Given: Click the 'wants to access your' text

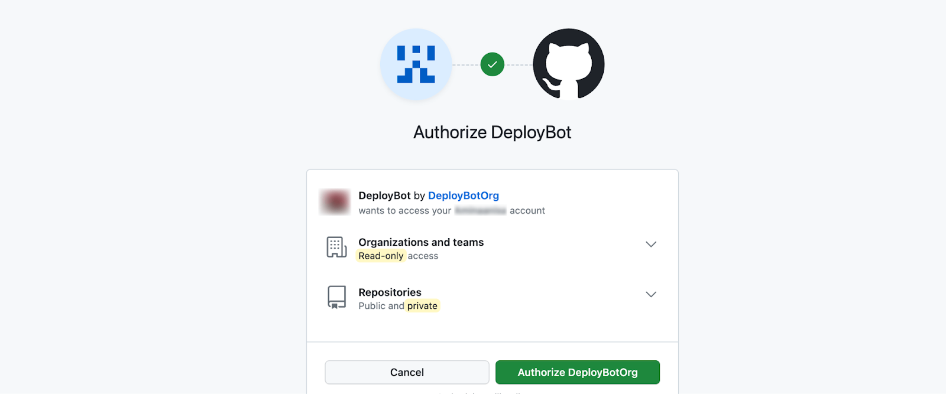Looking at the screenshot, I should pos(405,211).
